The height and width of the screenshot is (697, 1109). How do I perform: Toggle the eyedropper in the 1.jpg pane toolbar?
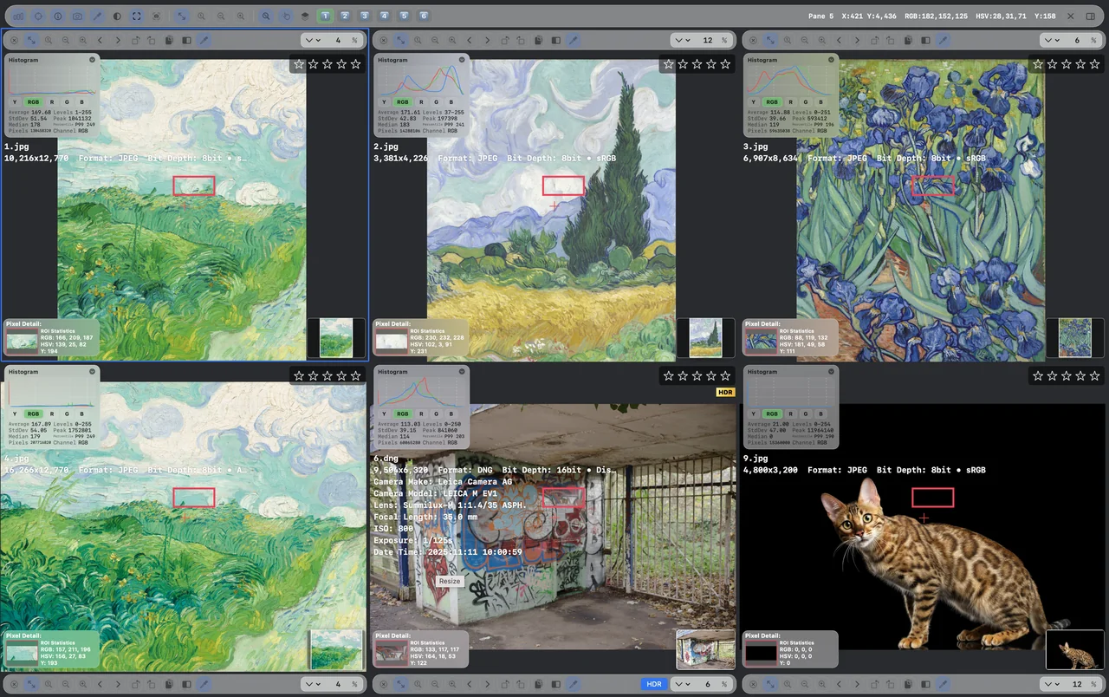pos(204,40)
